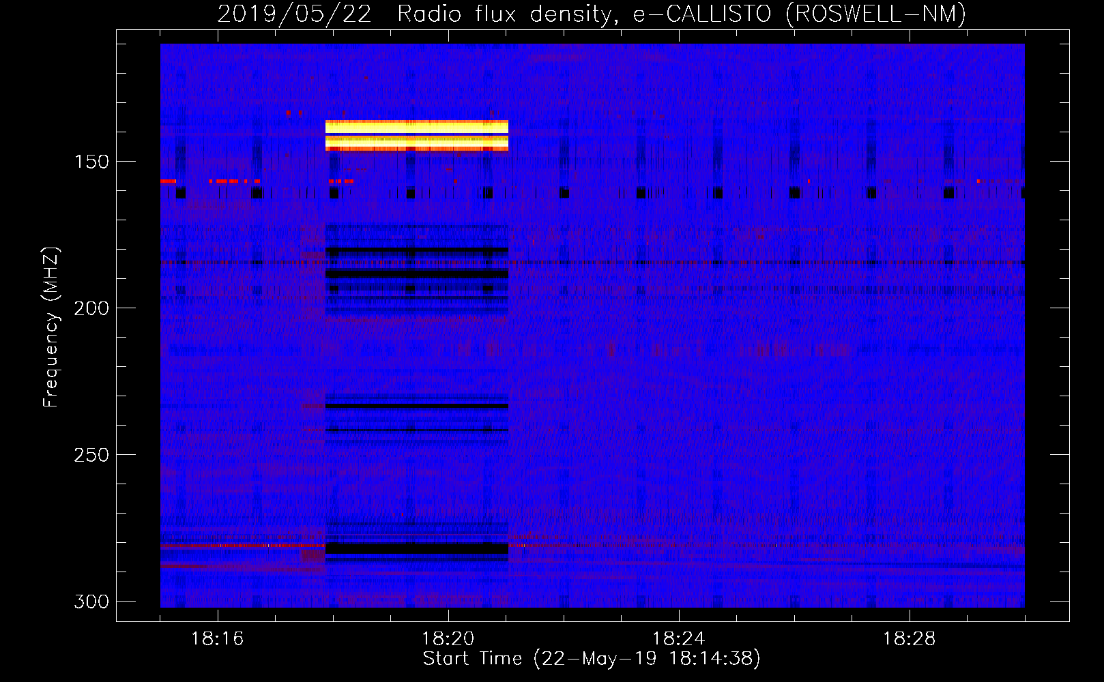Image resolution: width=1104 pixels, height=682 pixels.
Task: Click the 18:24 time tick label
Action: tap(678, 639)
